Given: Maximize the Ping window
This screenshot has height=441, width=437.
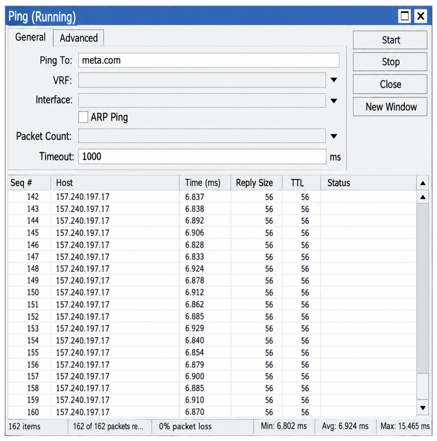Looking at the screenshot, I should click(404, 16).
